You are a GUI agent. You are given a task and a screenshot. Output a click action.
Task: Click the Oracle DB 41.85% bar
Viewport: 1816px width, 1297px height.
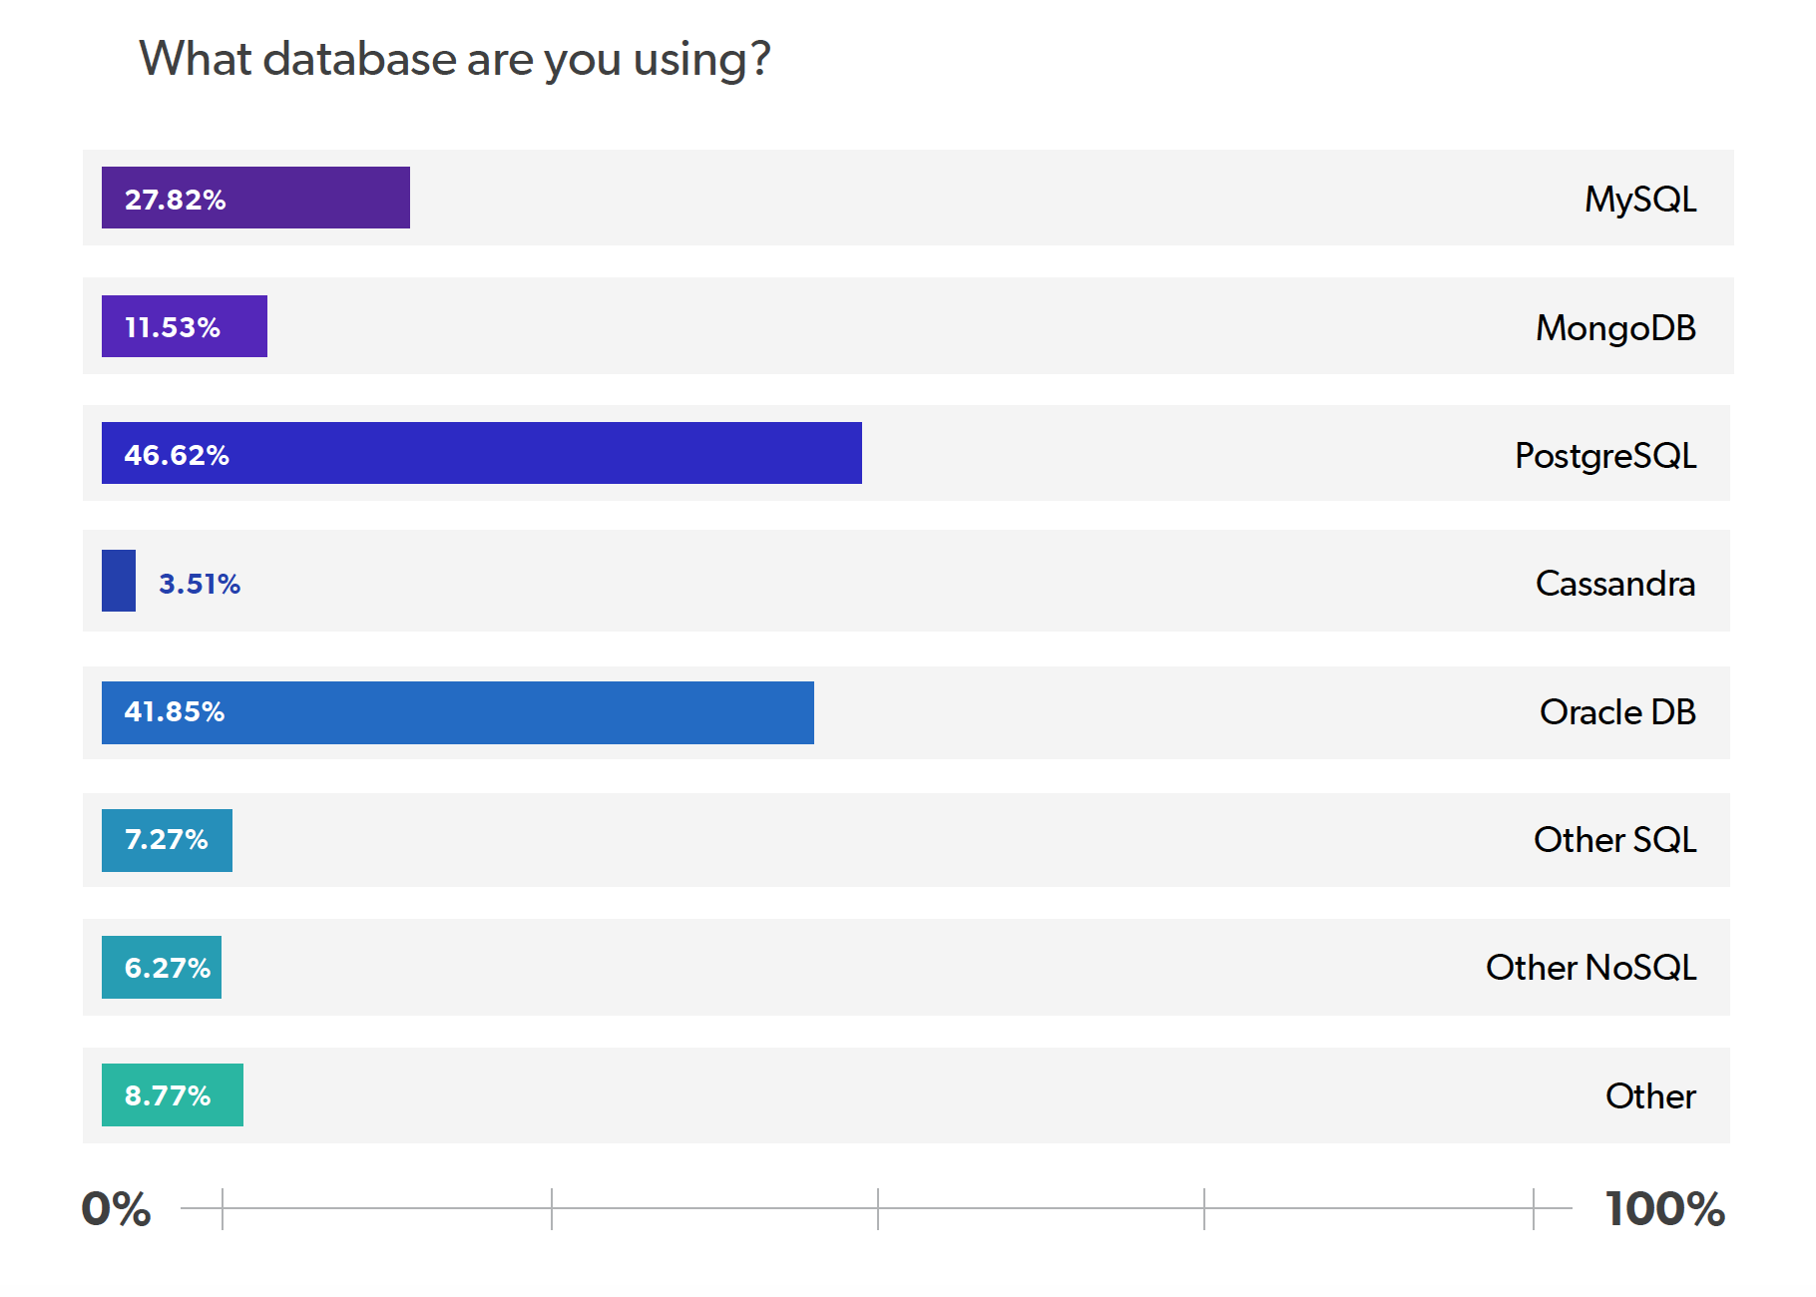point(458,712)
